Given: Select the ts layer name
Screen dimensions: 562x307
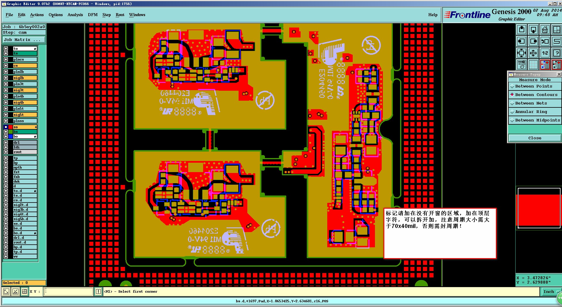Looking at the screenshot, I should 25,53.
